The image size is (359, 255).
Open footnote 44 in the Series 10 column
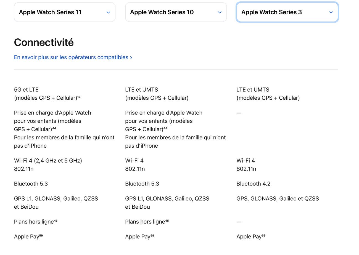(165, 128)
